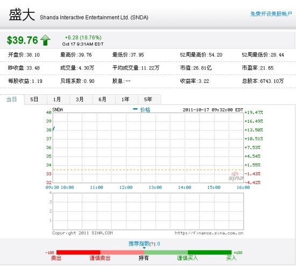Screen dimensions: 296x266
Task: Click the +6.28 (18.76%) change value
Action: coord(83,38)
